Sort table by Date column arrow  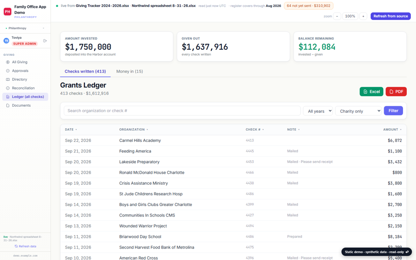(x=76, y=130)
